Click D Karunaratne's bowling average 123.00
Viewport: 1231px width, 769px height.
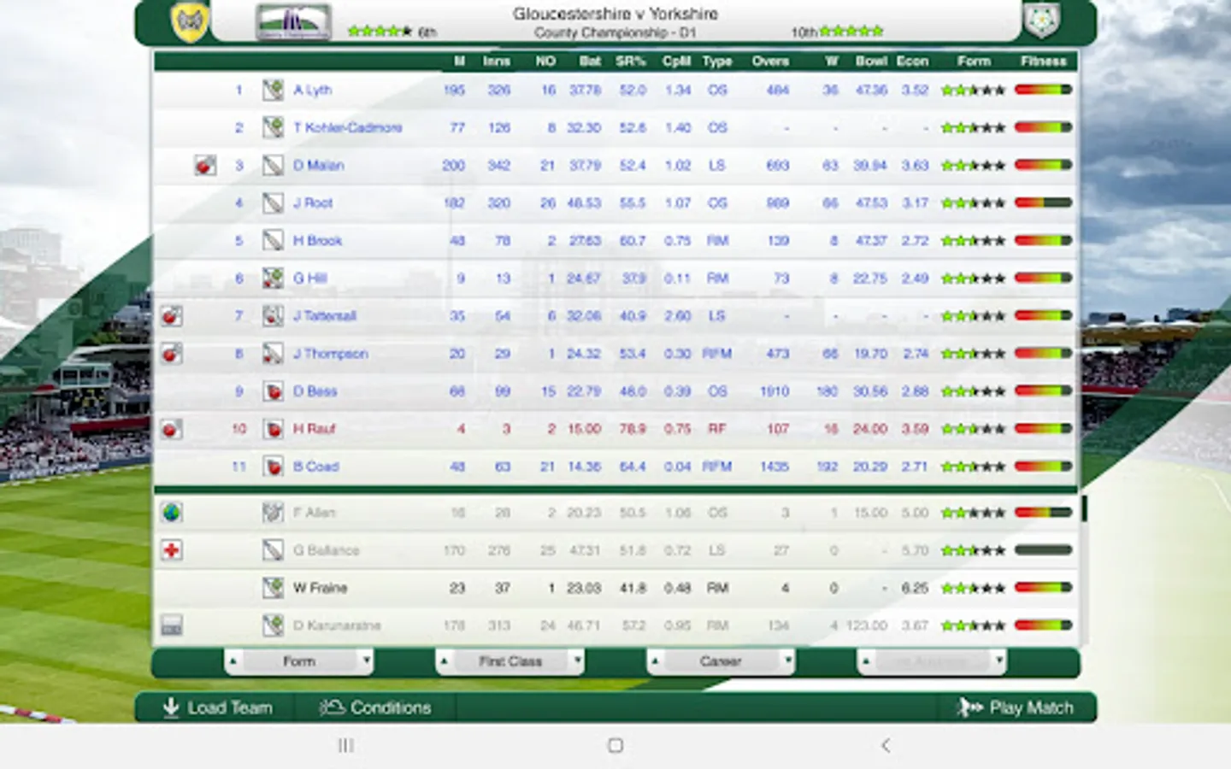point(866,625)
